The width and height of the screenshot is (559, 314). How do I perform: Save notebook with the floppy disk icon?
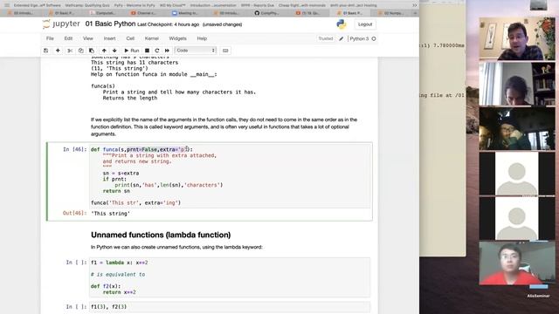coord(45,51)
